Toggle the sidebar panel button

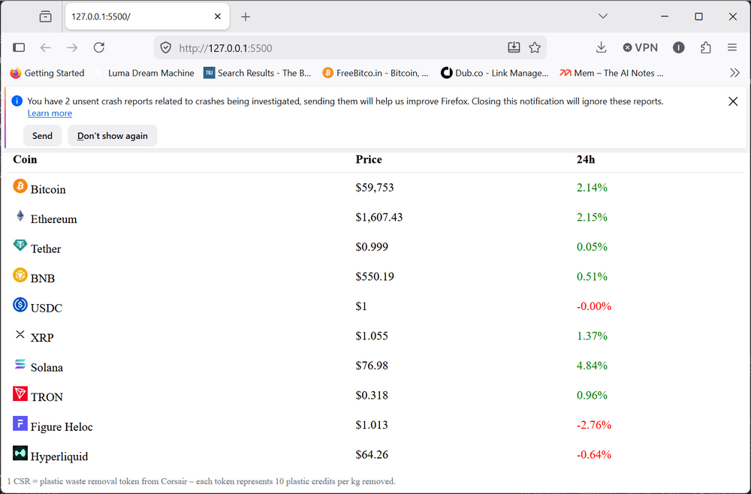click(x=19, y=47)
